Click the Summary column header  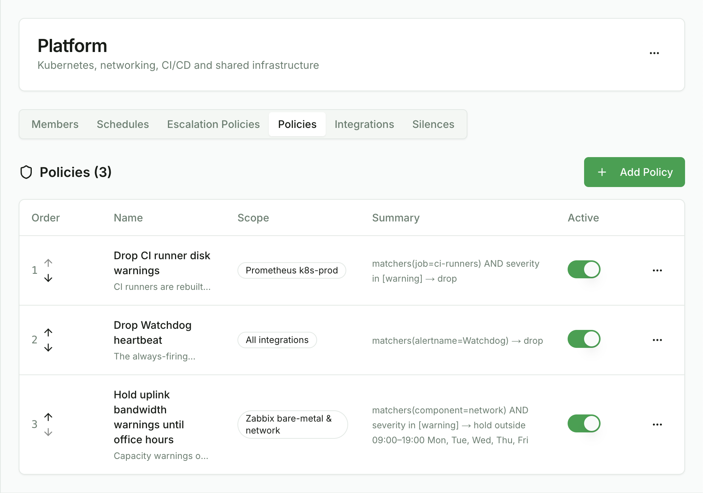click(396, 218)
